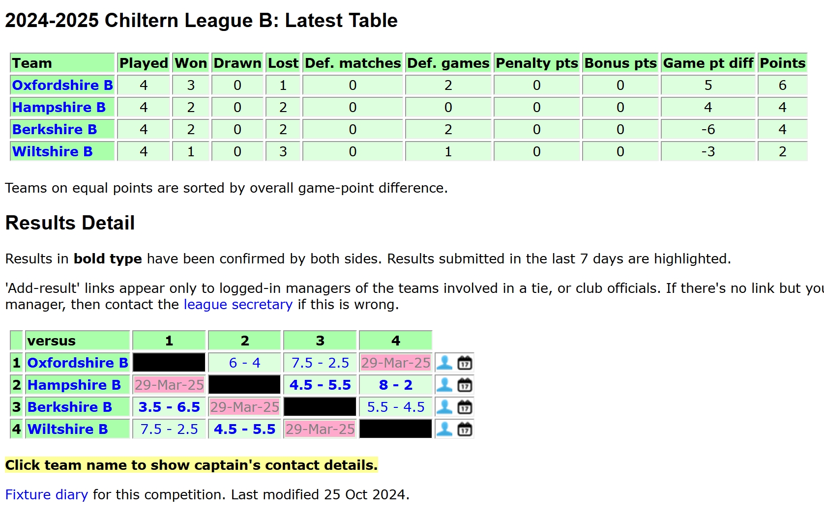824x516 pixels.
Task: Open the calendar icon in Berkshire B row
Action: (465, 407)
